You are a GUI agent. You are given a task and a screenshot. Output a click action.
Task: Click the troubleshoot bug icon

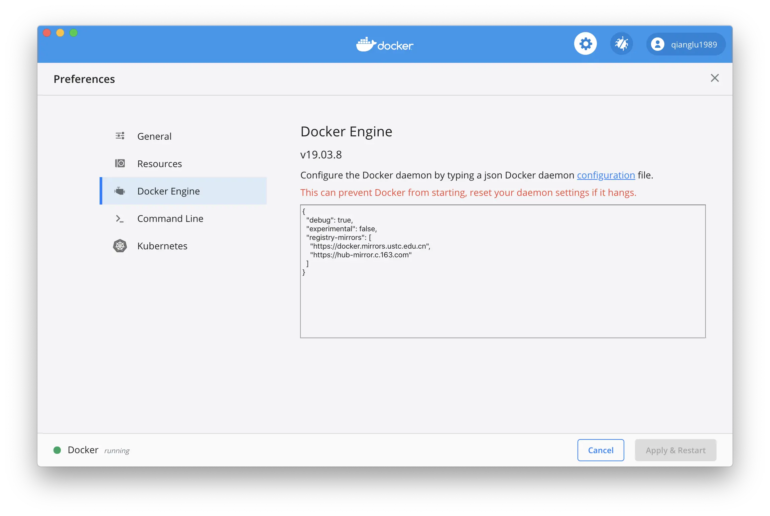[621, 44]
